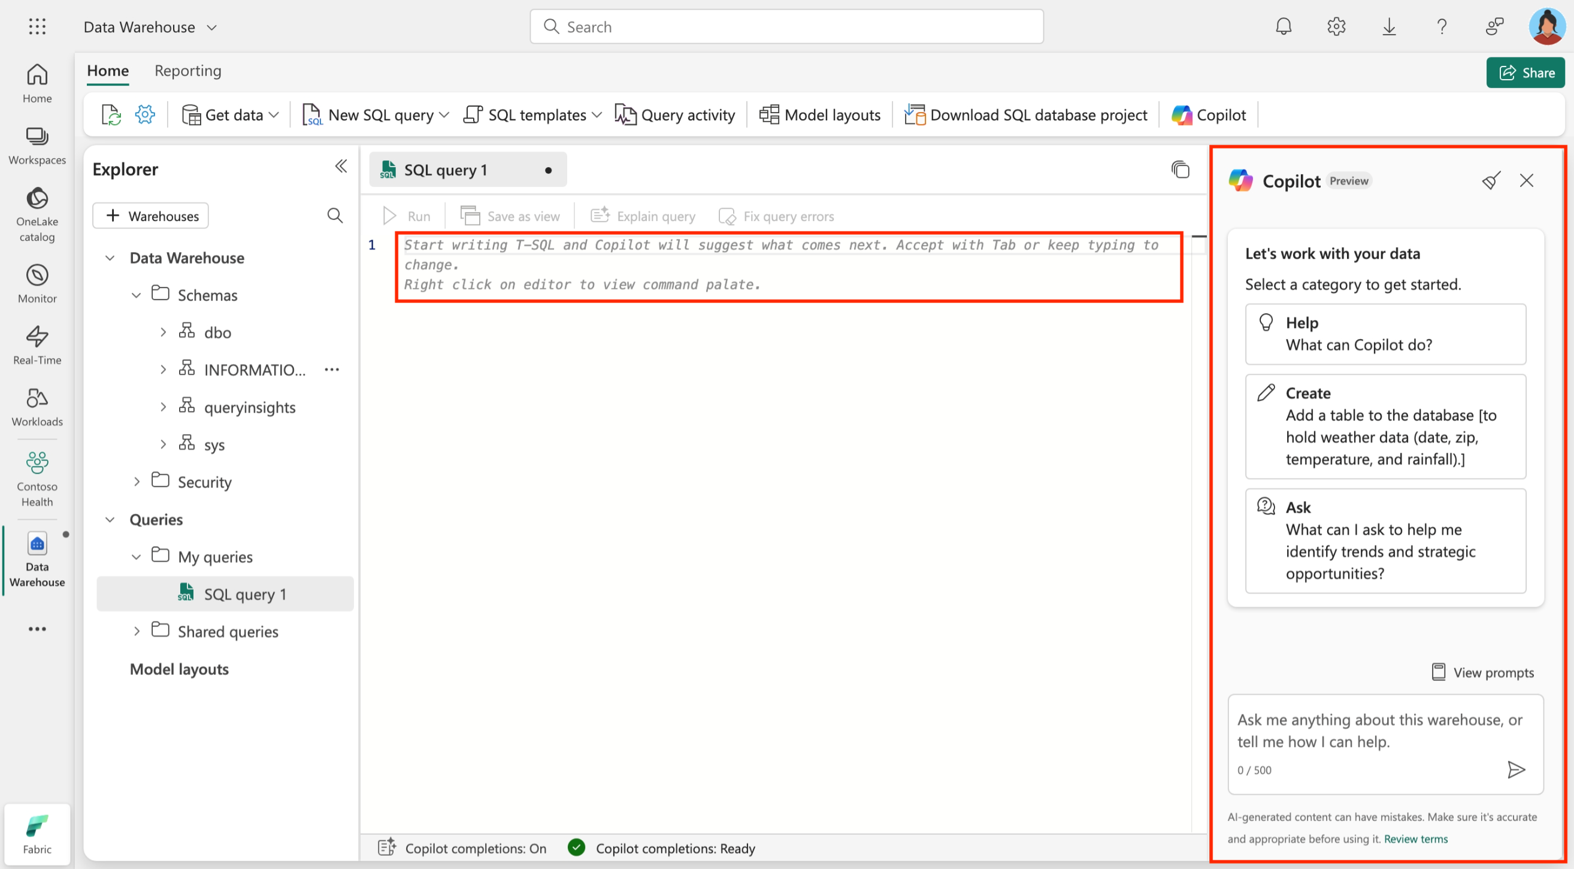Open Copilot from the toolbar

click(x=1209, y=114)
